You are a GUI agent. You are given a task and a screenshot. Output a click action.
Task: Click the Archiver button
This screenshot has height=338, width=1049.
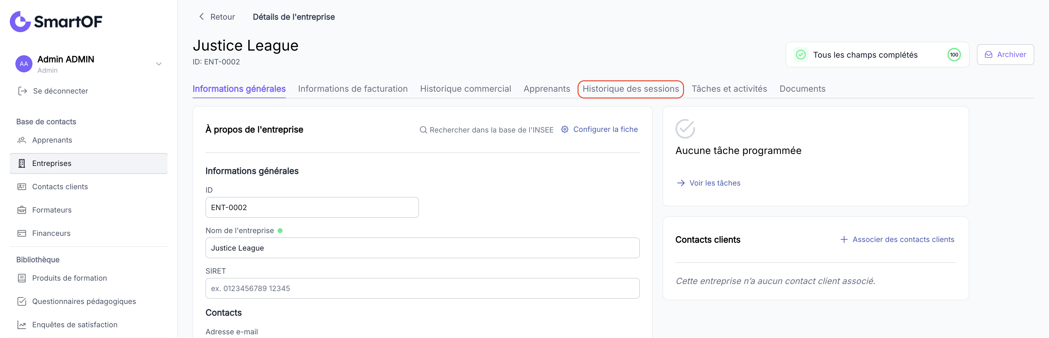[x=1005, y=55]
